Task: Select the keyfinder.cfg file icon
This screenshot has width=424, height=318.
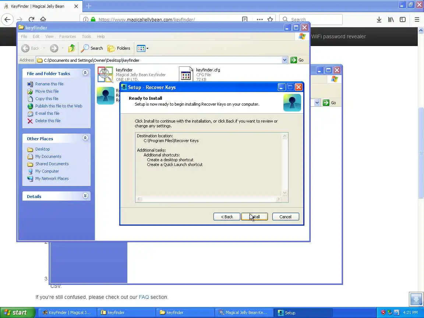Action: click(x=186, y=74)
